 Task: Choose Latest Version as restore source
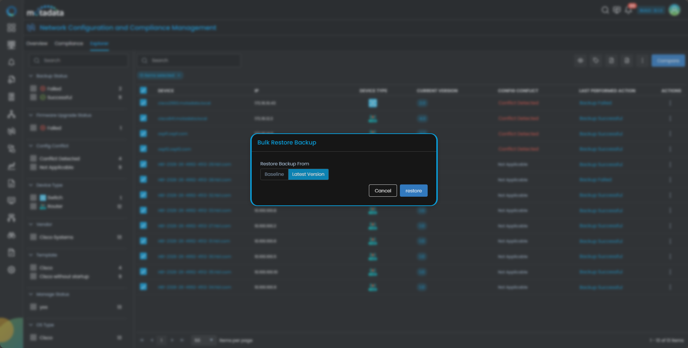(308, 174)
